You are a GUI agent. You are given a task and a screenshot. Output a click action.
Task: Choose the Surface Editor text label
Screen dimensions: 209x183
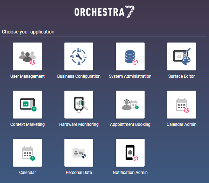[181, 76]
